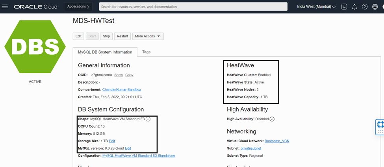
Task: Open the language globe icon
Action: click(x=375, y=7)
